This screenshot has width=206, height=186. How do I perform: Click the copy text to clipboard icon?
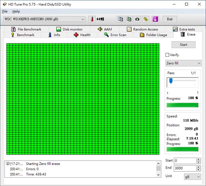120,19
